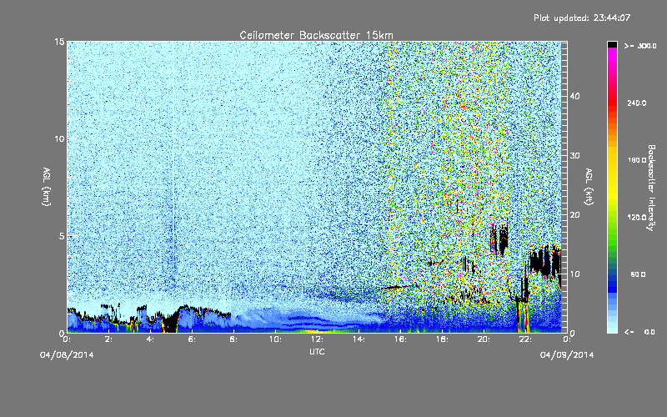Click the 'Backscatter Intensity' colorbar title
This screenshot has width=667, height=417.
[x=651, y=188]
